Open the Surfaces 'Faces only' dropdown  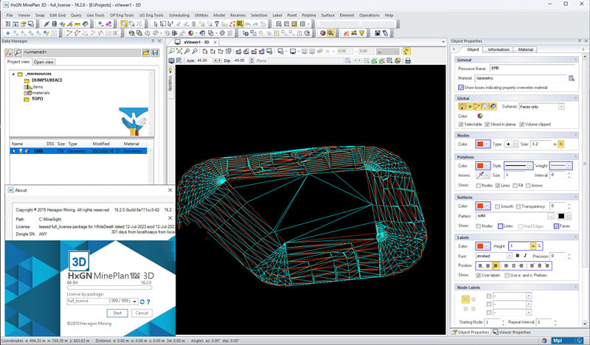pos(561,107)
